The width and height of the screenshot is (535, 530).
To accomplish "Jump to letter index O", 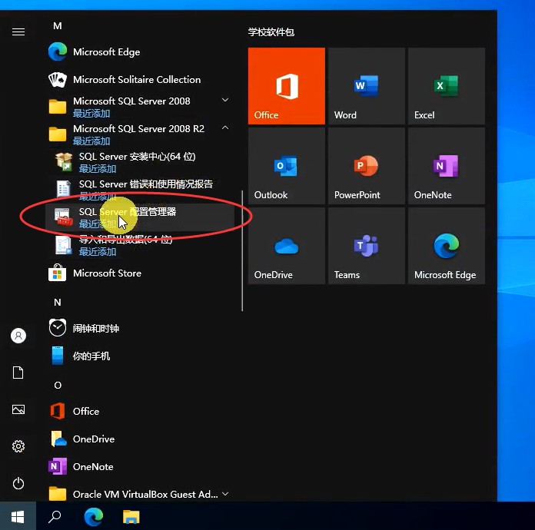I will coord(58,386).
